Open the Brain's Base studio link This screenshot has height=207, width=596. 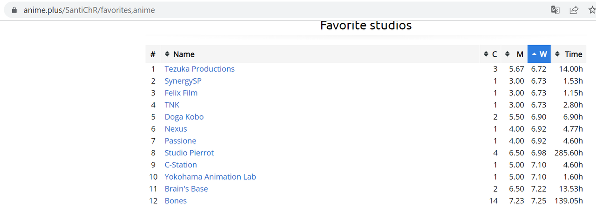186,189
